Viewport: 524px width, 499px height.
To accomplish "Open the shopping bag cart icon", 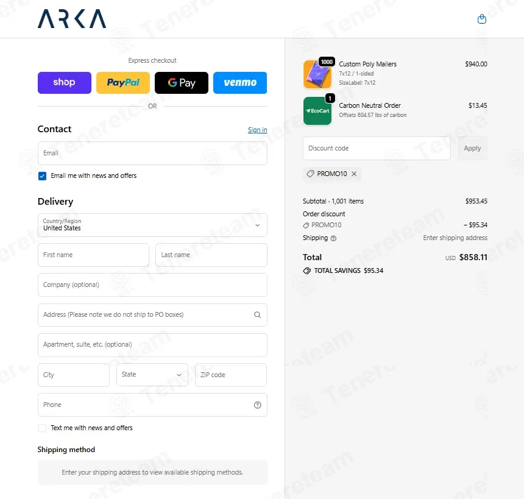I will [481, 19].
